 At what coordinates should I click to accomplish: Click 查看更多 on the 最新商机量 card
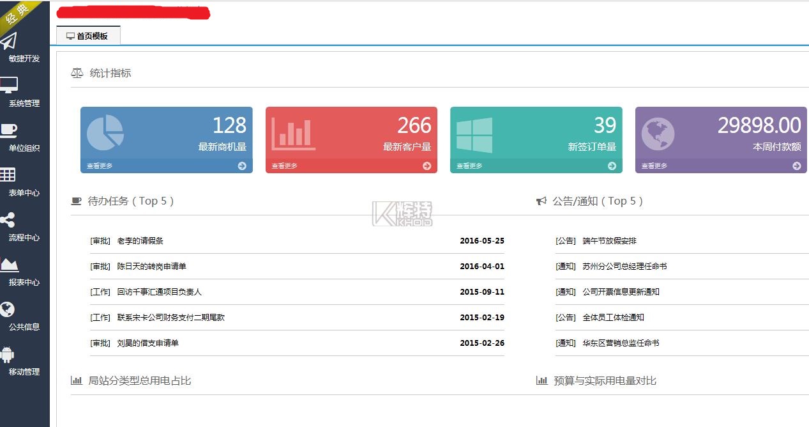[100, 166]
